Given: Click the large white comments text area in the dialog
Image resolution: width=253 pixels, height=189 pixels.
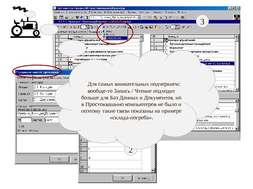Looking at the screenshot, I should [47, 143].
